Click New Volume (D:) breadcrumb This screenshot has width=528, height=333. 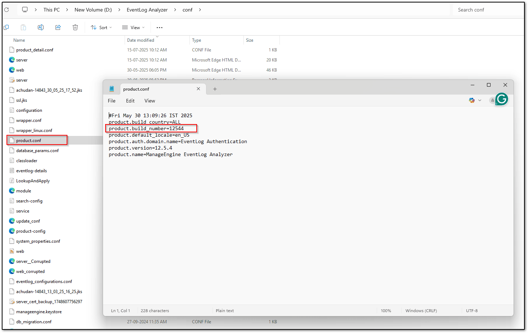coord(93,10)
